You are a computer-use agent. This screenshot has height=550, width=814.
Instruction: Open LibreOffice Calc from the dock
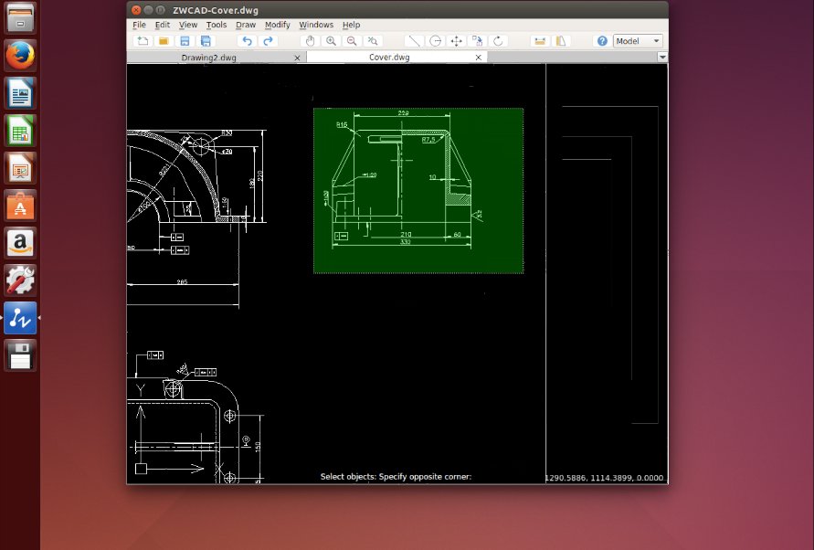coord(20,131)
